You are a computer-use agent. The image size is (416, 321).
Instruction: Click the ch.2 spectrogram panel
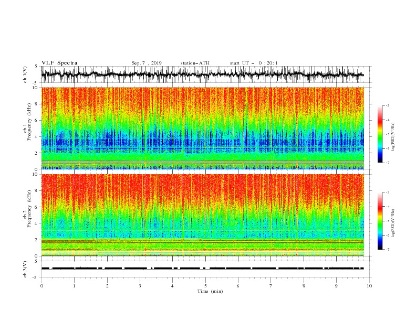point(202,215)
